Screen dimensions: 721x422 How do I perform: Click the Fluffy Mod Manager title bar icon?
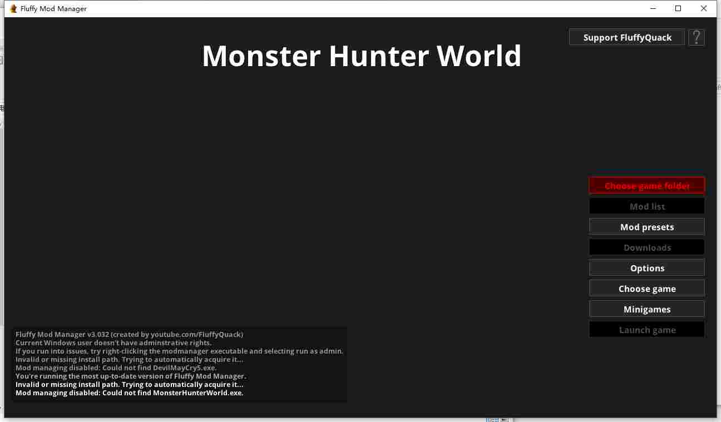coord(13,8)
